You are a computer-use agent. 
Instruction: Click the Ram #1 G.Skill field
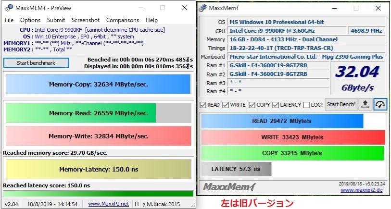click(x=278, y=65)
